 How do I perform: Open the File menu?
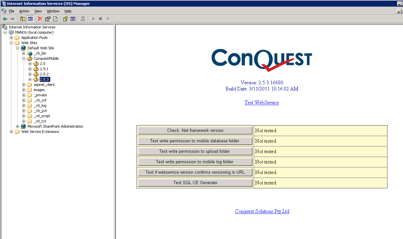click(11, 11)
